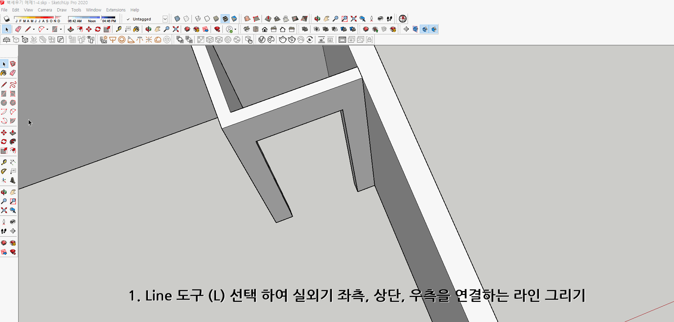674x322 pixels.
Task: Open the Draw menu
Action: 61,10
